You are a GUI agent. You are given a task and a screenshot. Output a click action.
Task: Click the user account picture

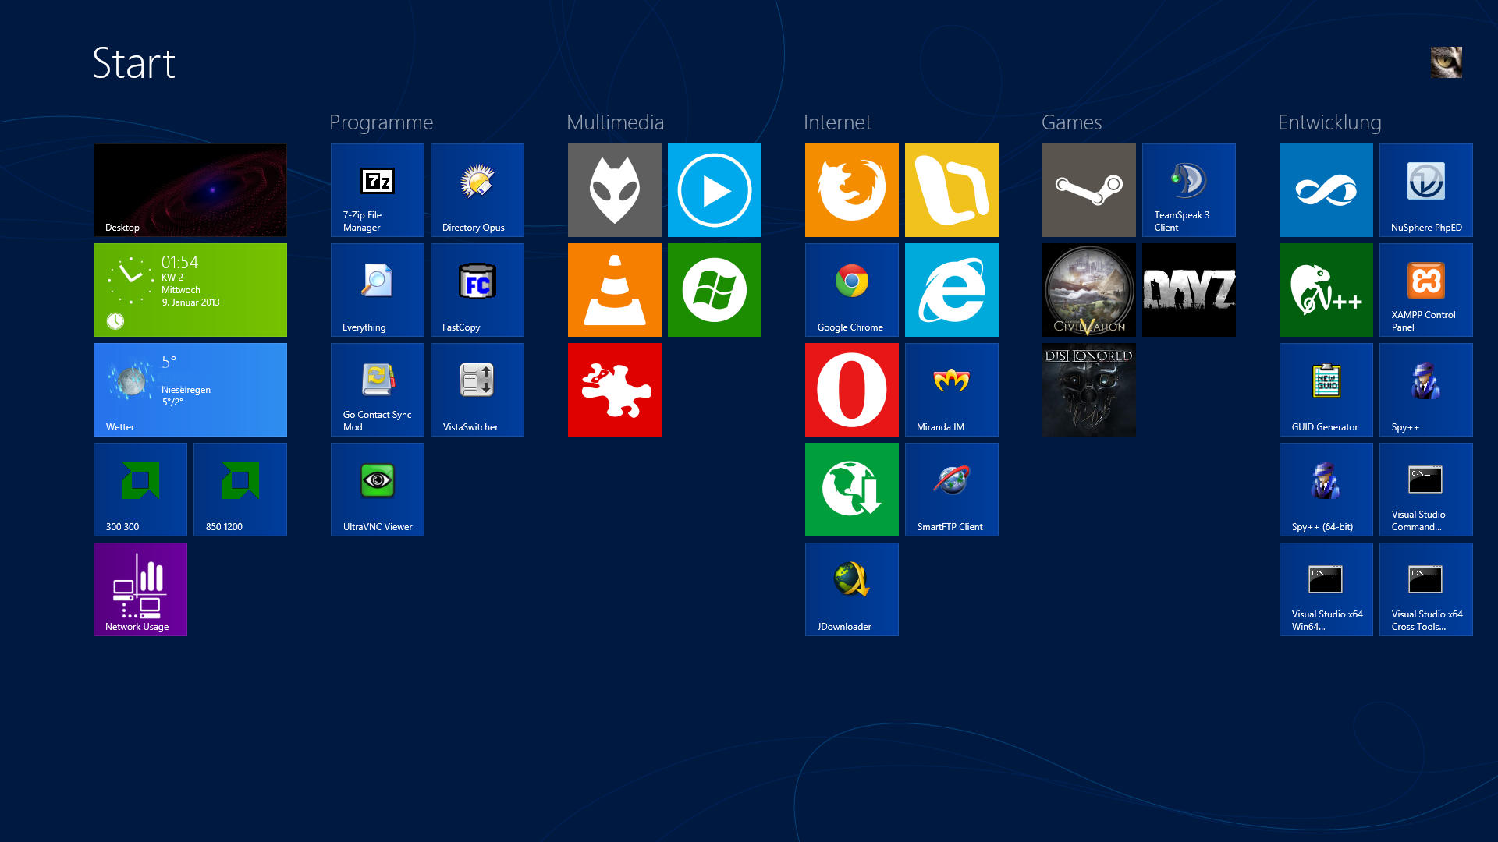pyautogui.click(x=1446, y=62)
